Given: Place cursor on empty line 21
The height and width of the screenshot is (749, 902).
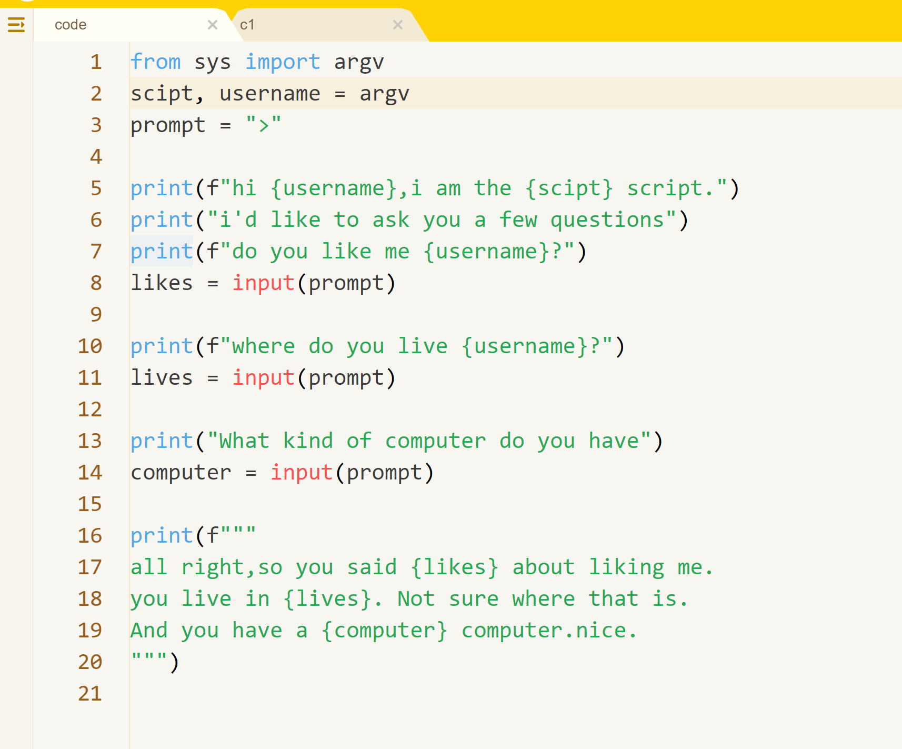Looking at the screenshot, I should (x=516, y=694).
